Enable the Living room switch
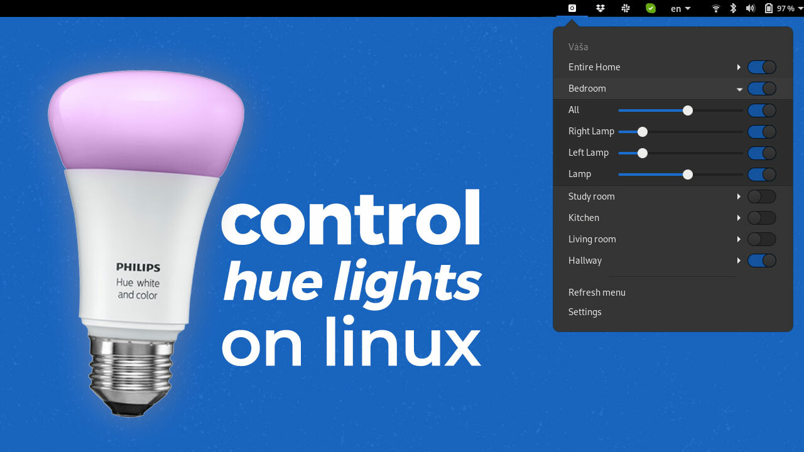 [x=762, y=239]
